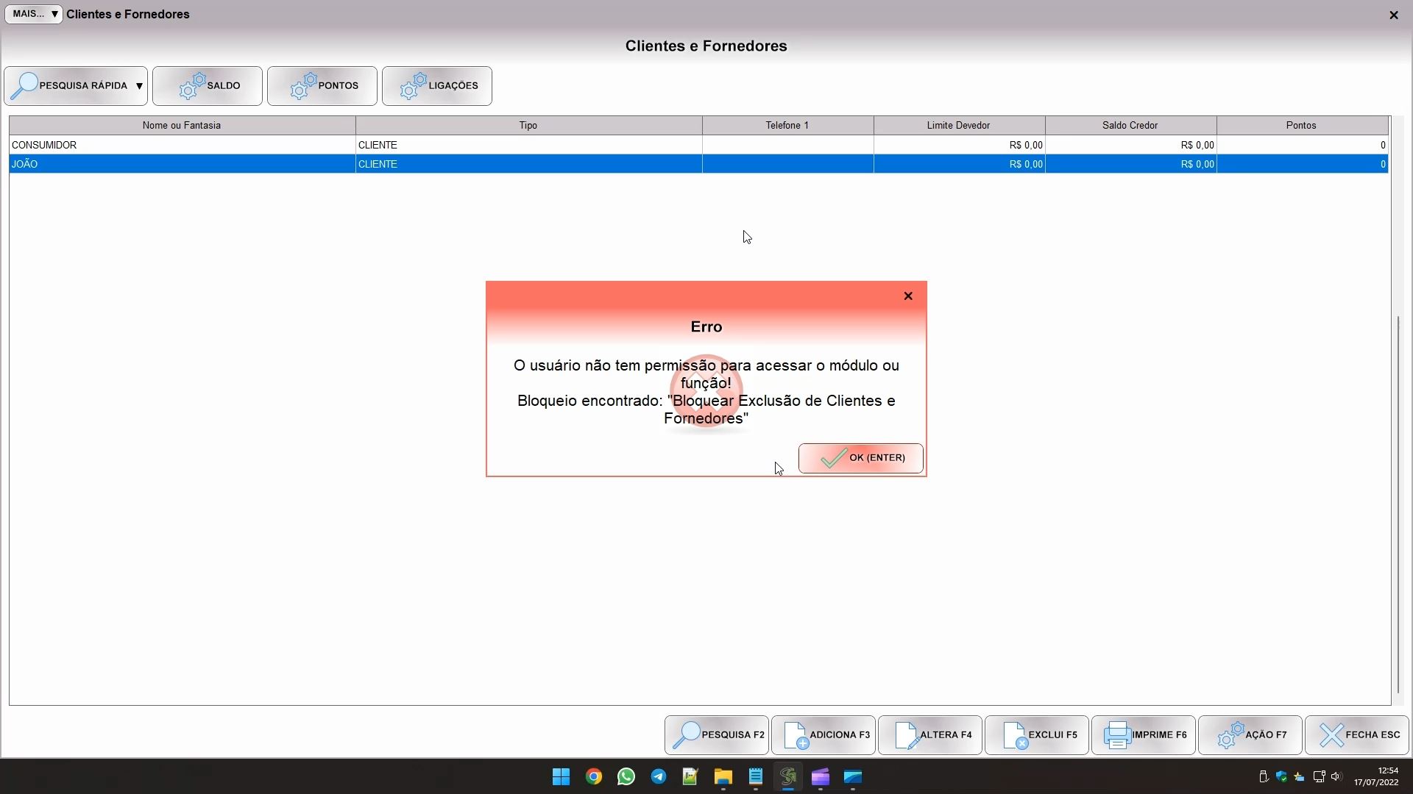
Task: Select the CONSUMIDOR row
Action: pos(182,145)
